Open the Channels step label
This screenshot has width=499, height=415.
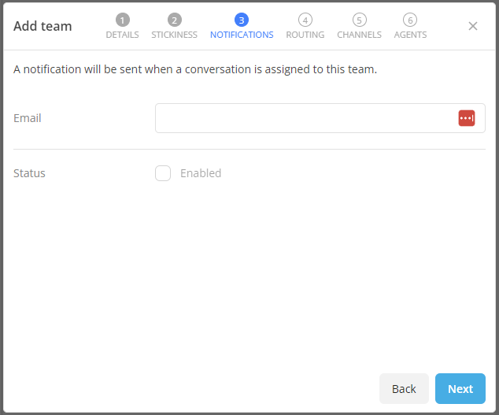(359, 35)
